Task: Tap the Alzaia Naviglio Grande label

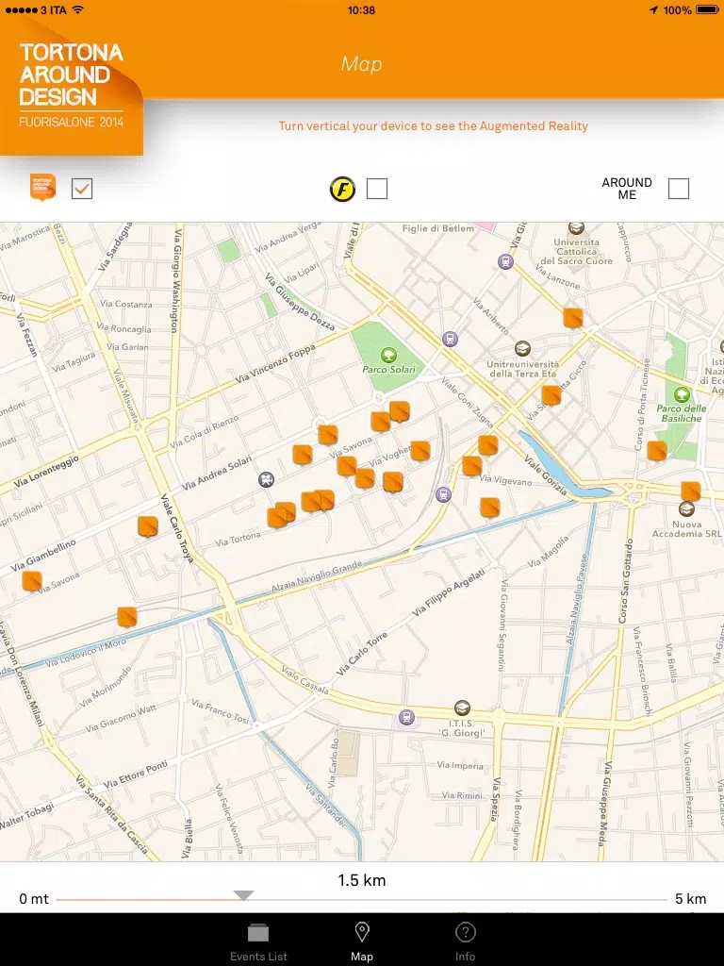Action: coord(317,577)
